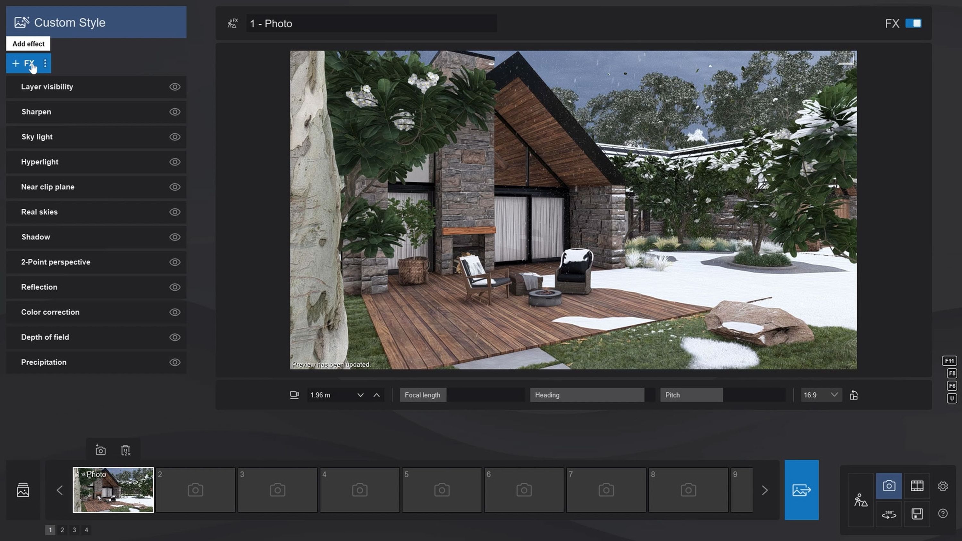962x541 pixels.
Task: Open 360 panorama mode
Action: pos(889,514)
